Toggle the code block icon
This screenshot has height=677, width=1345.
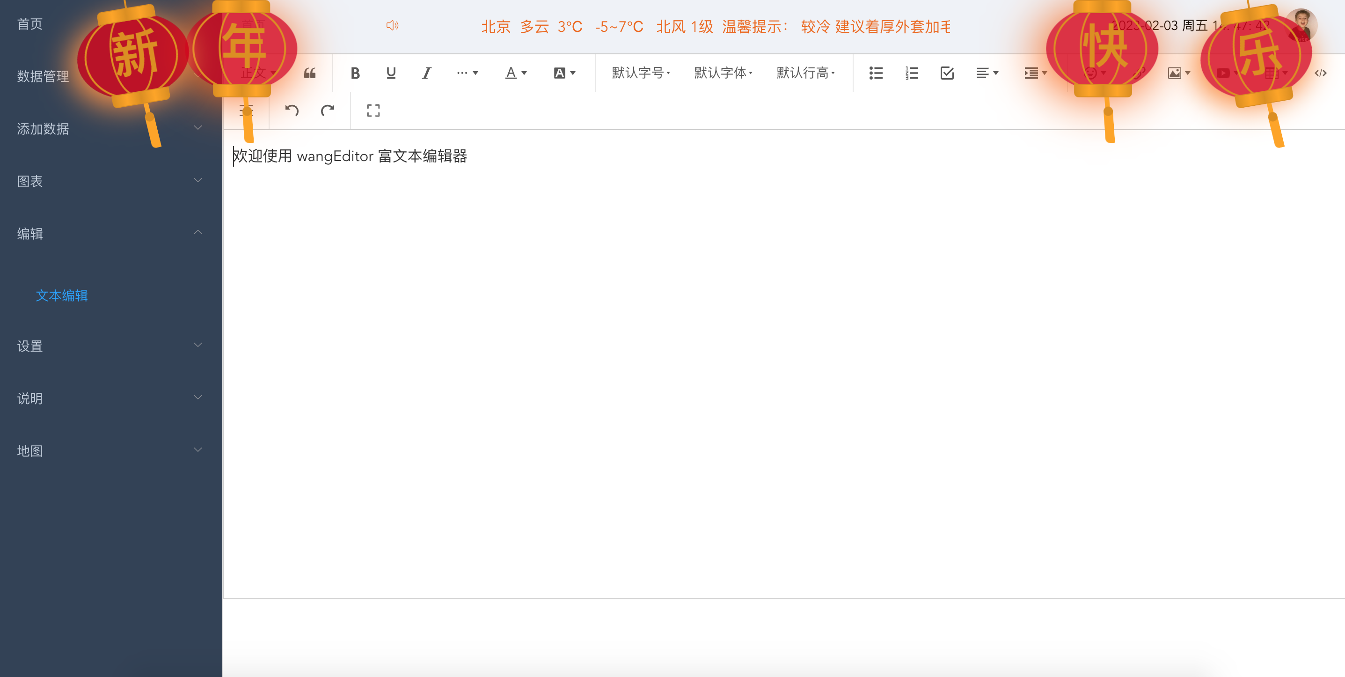click(x=1321, y=73)
